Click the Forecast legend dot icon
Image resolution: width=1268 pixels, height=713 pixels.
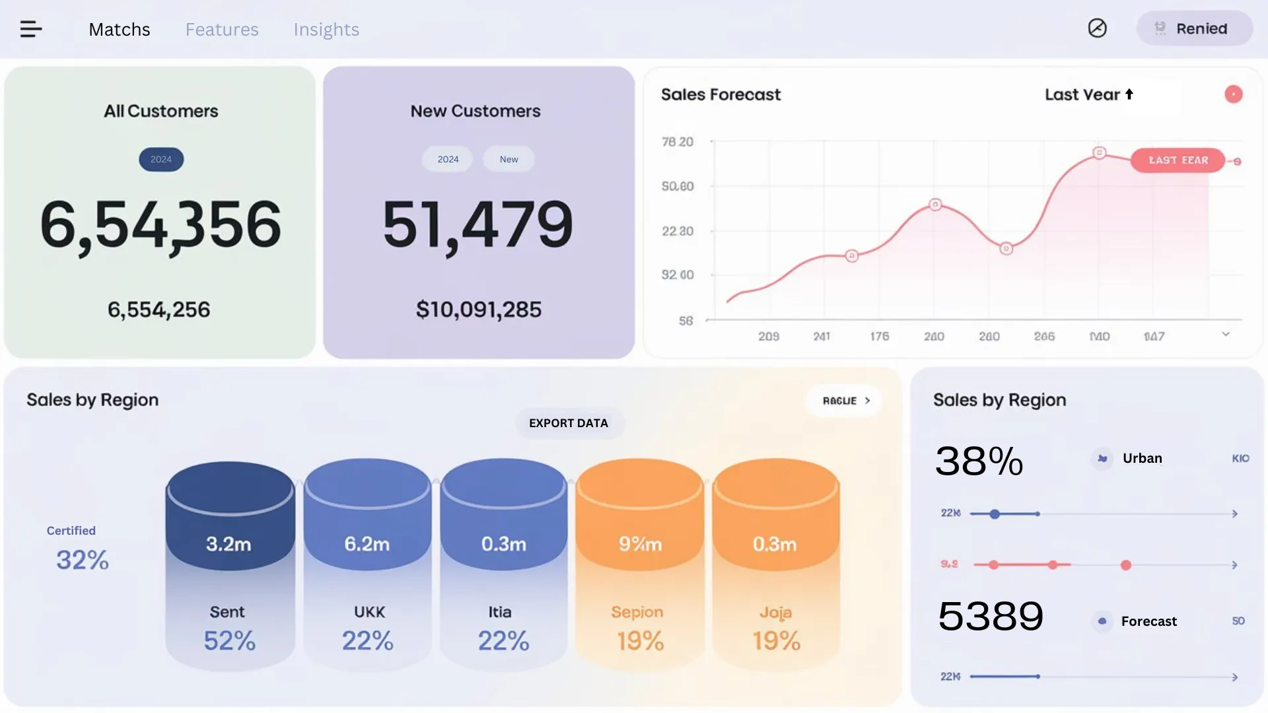[1102, 621]
